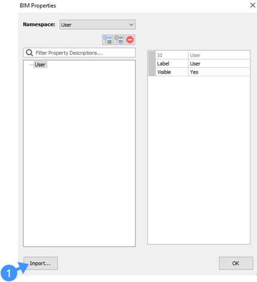Image resolution: width=257 pixels, height=282 pixels.
Task: Toggle the Visible value Yes
Action: [x=219, y=72]
